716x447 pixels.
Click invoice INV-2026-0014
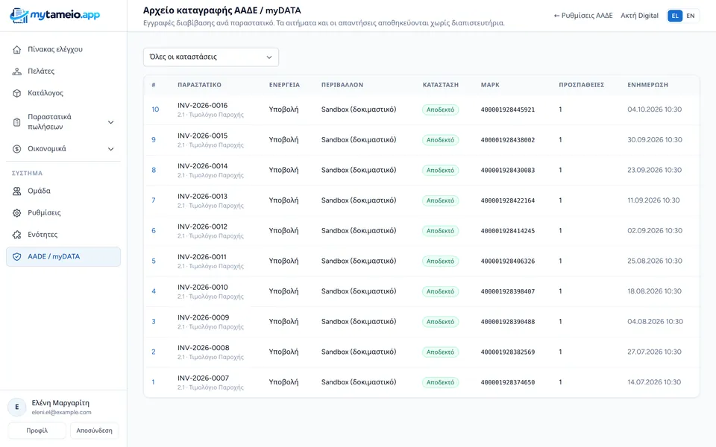point(202,166)
